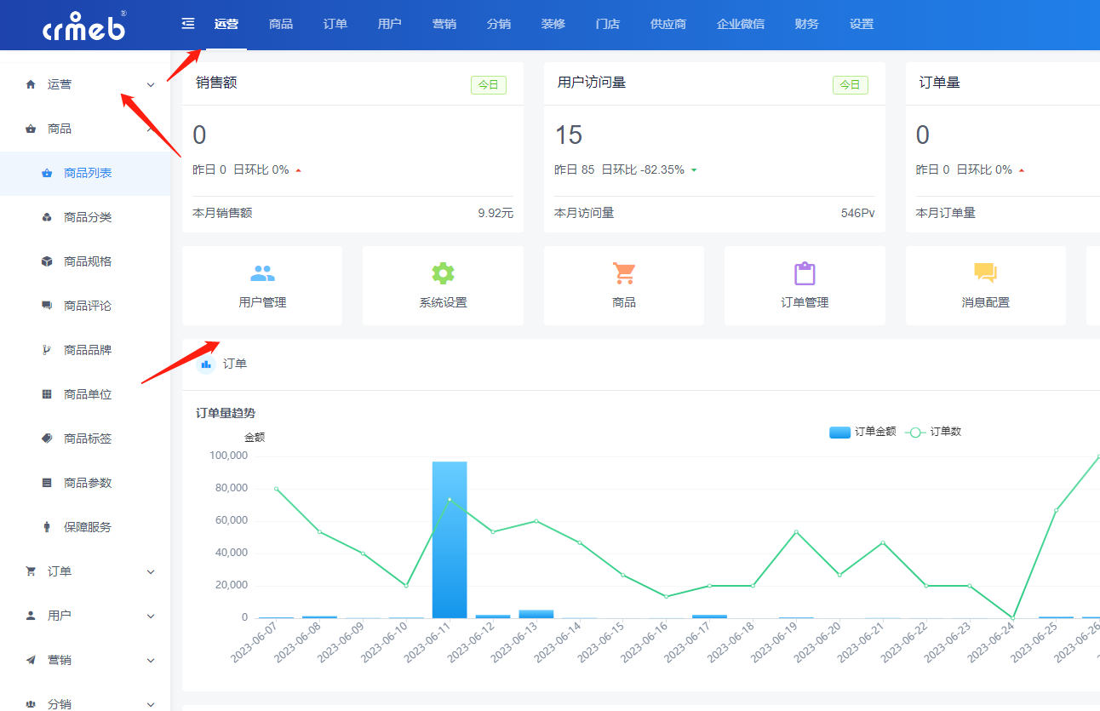Expand the 运营 sidebar chevron
Screen dimensions: 1100x711
point(151,84)
